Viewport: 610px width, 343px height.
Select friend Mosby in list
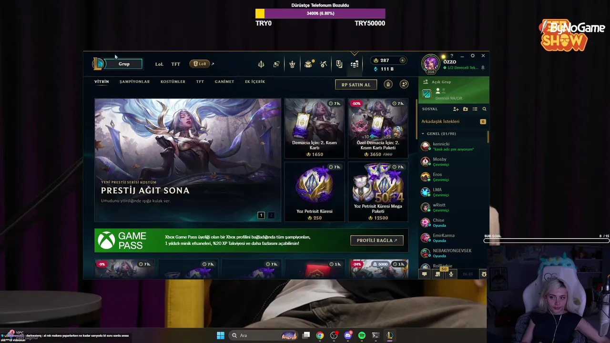click(x=453, y=161)
